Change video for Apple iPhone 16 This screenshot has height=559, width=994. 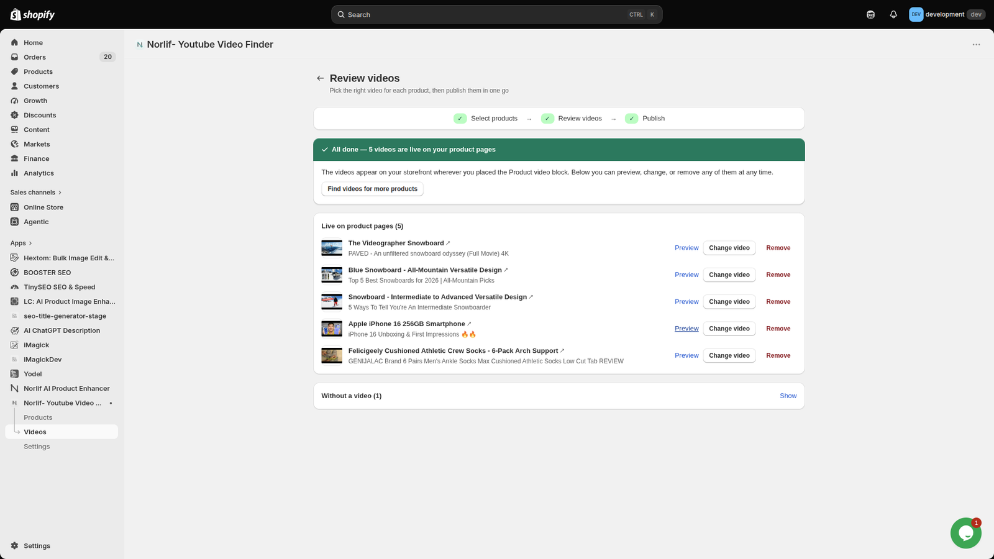[x=729, y=329]
